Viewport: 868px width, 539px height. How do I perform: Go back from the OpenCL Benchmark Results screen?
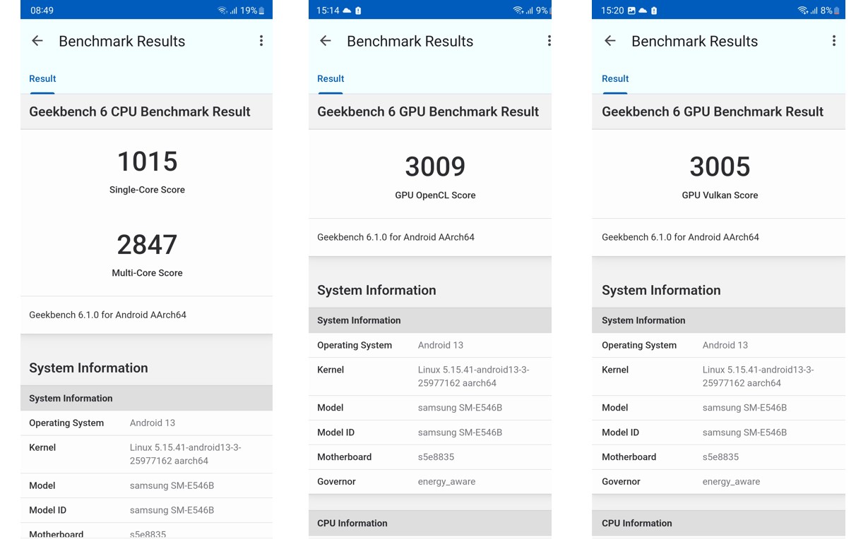point(326,41)
